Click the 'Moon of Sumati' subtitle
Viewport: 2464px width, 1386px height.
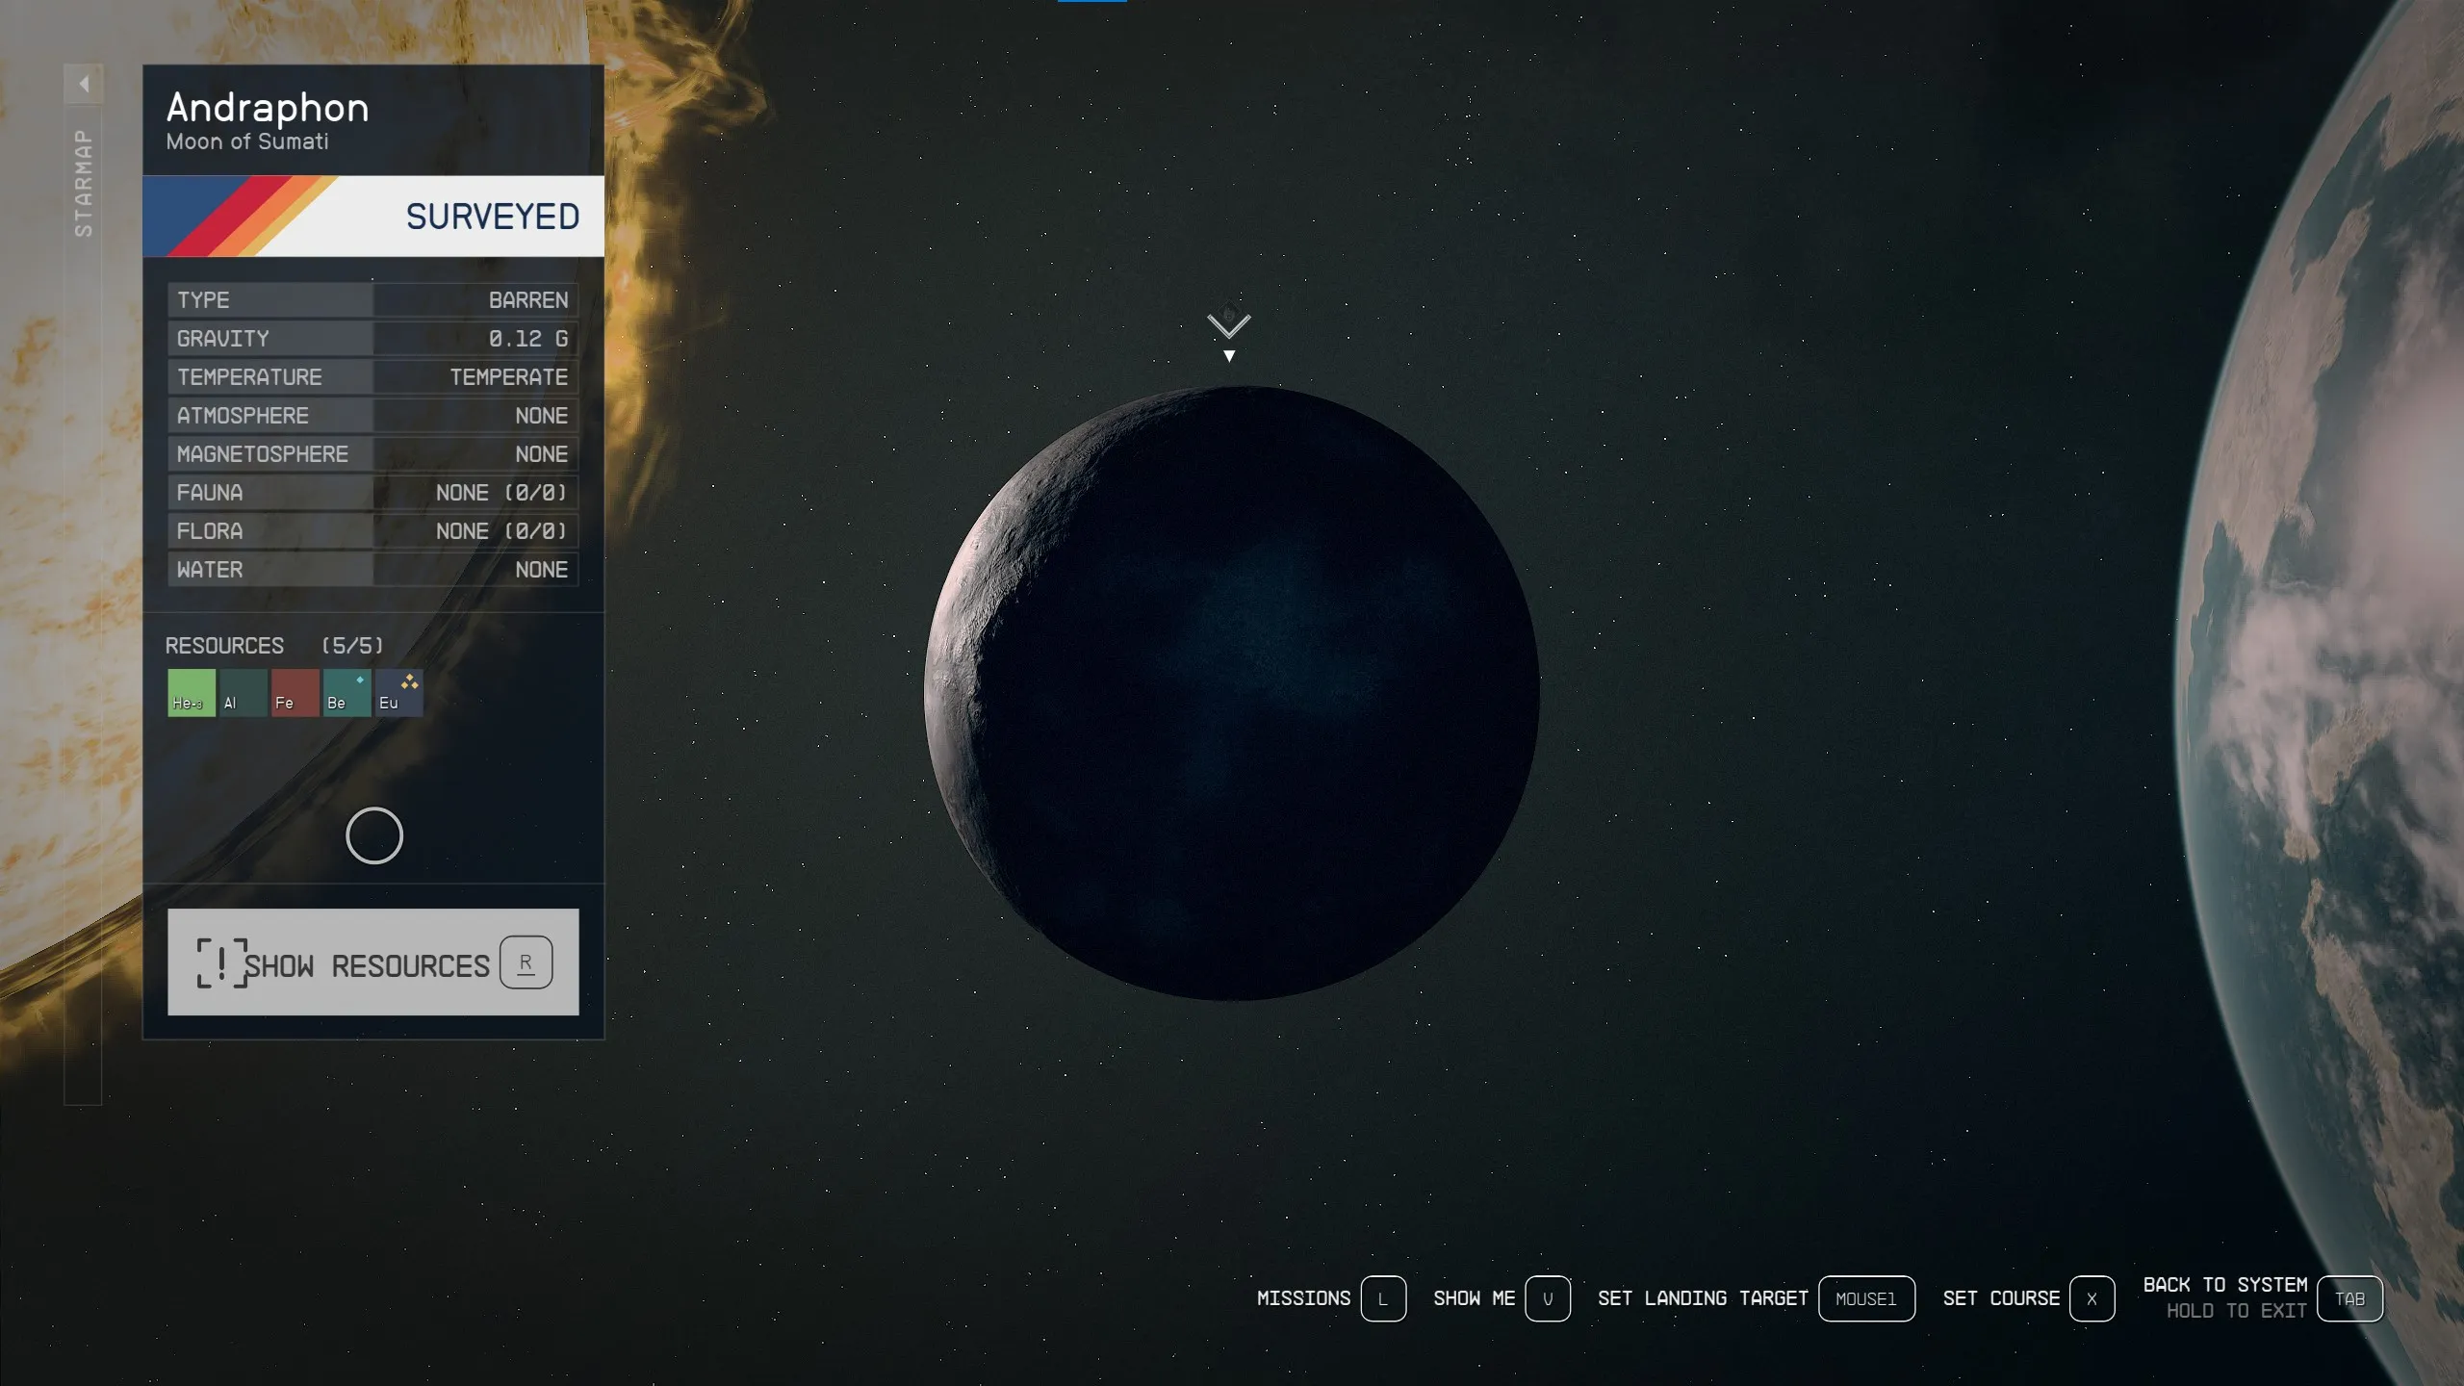(x=247, y=141)
